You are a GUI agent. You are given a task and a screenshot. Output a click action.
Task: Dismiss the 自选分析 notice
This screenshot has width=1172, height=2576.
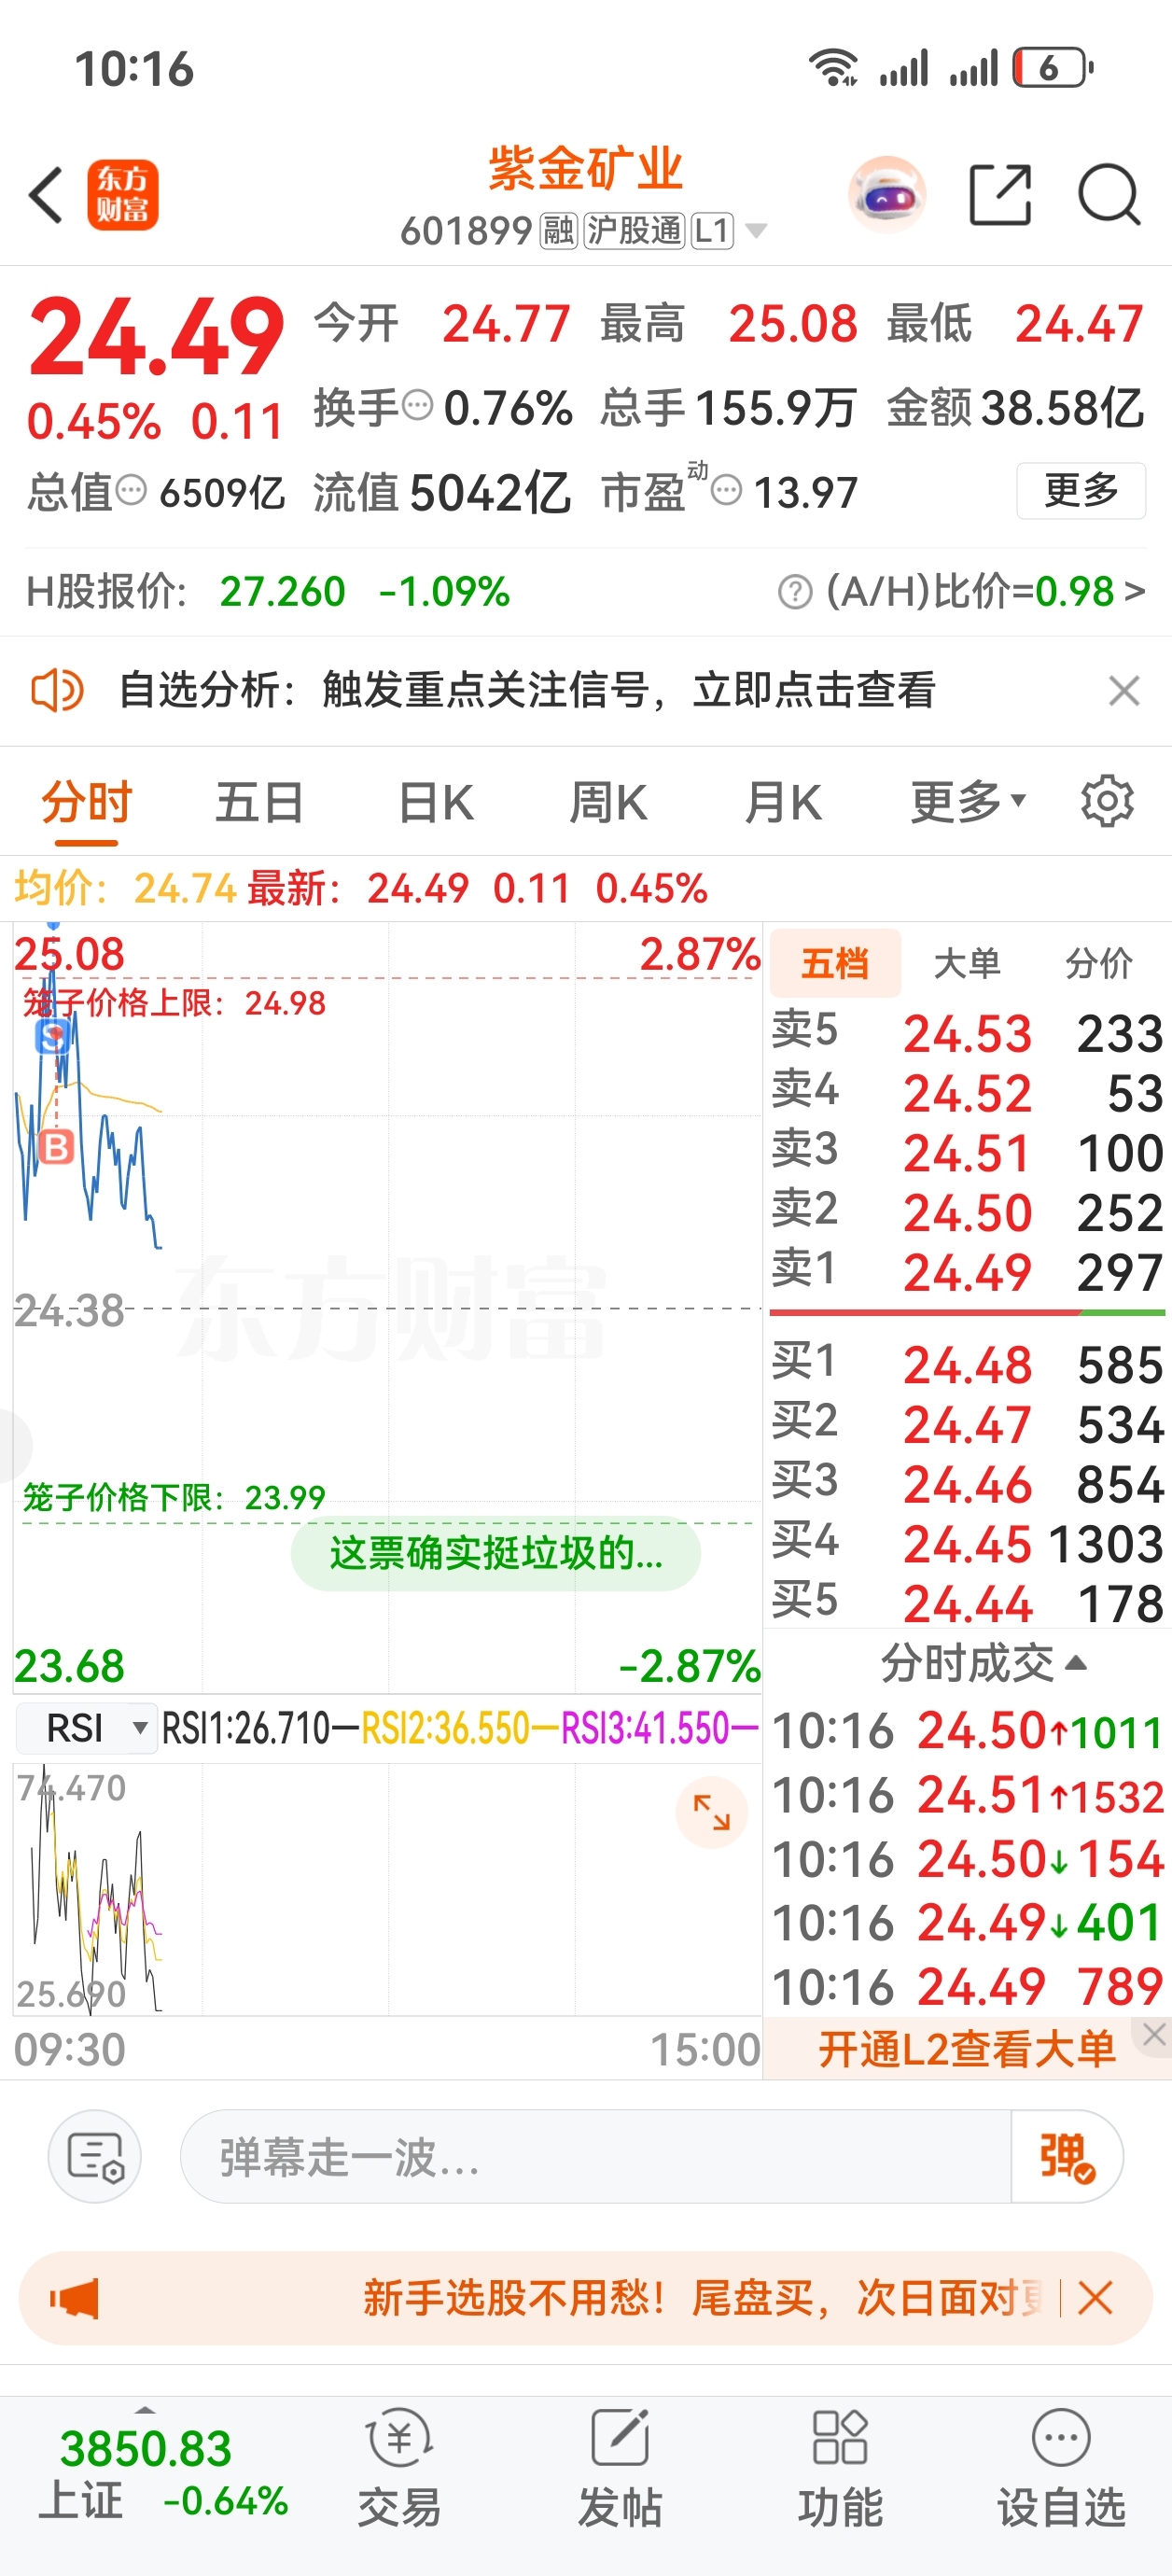tap(1124, 690)
